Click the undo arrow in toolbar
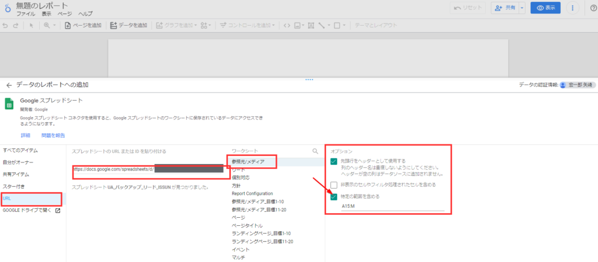598x262 pixels. point(5,26)
